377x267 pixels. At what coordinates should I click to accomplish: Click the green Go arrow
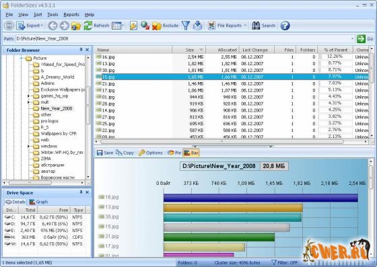click(x=361, y=38)
